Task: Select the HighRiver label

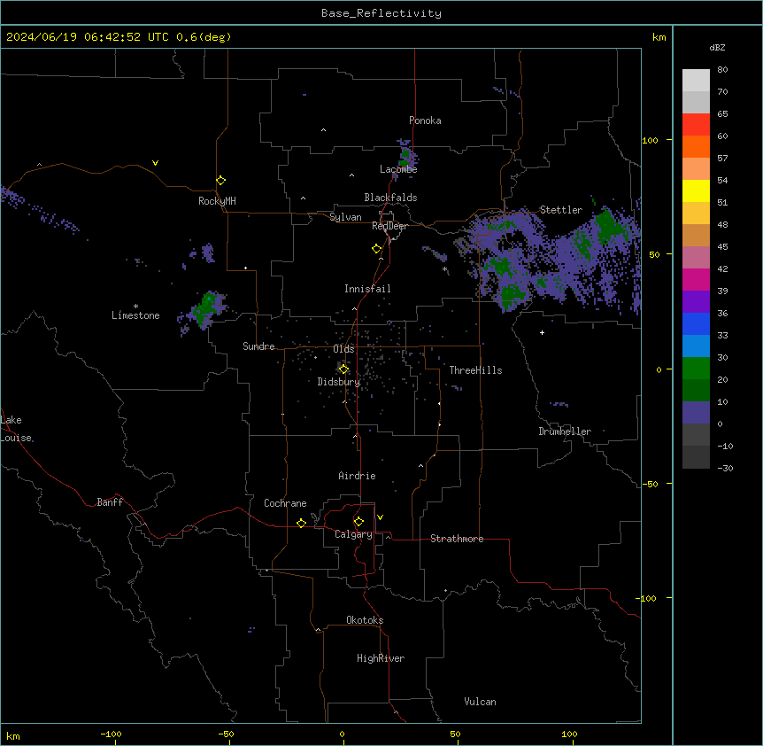Action: 381,658
